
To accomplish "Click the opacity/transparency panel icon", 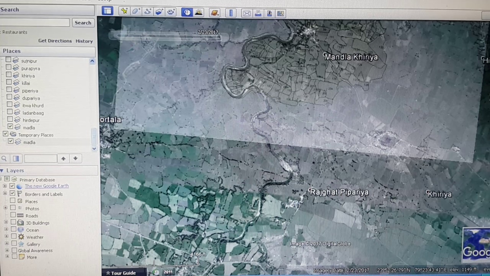I will (x=16, y=158).
